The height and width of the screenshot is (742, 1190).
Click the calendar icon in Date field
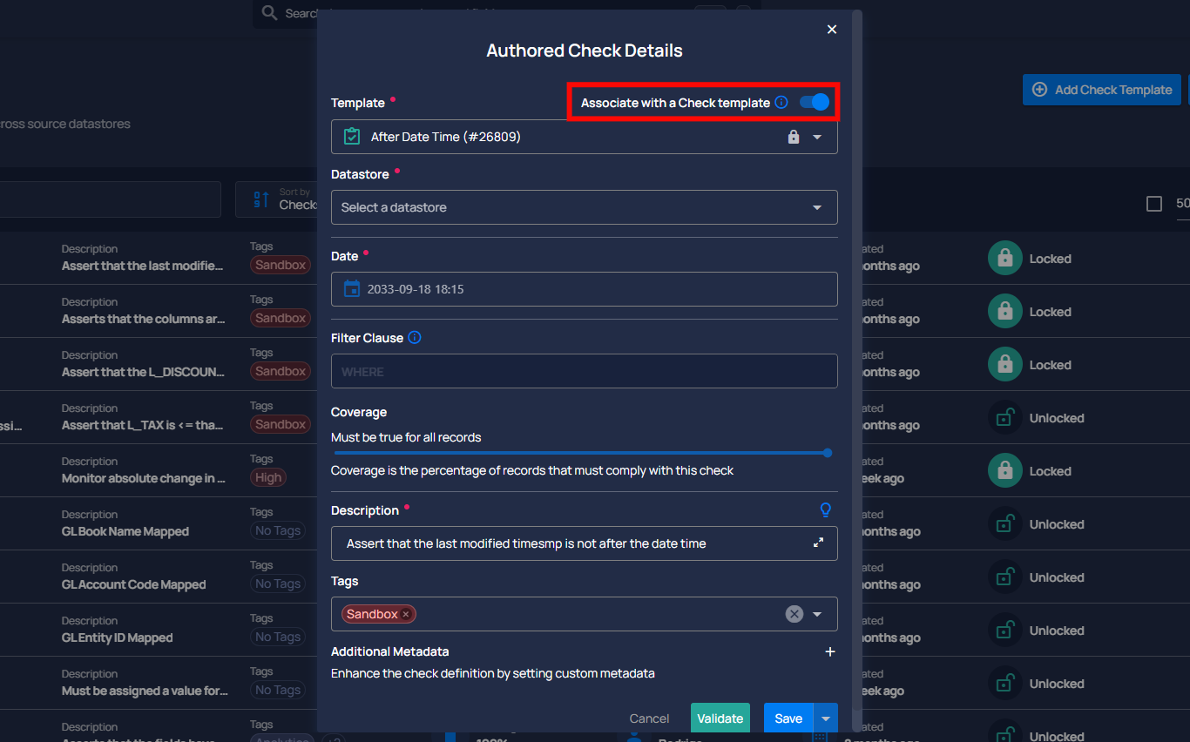[352, 289]
